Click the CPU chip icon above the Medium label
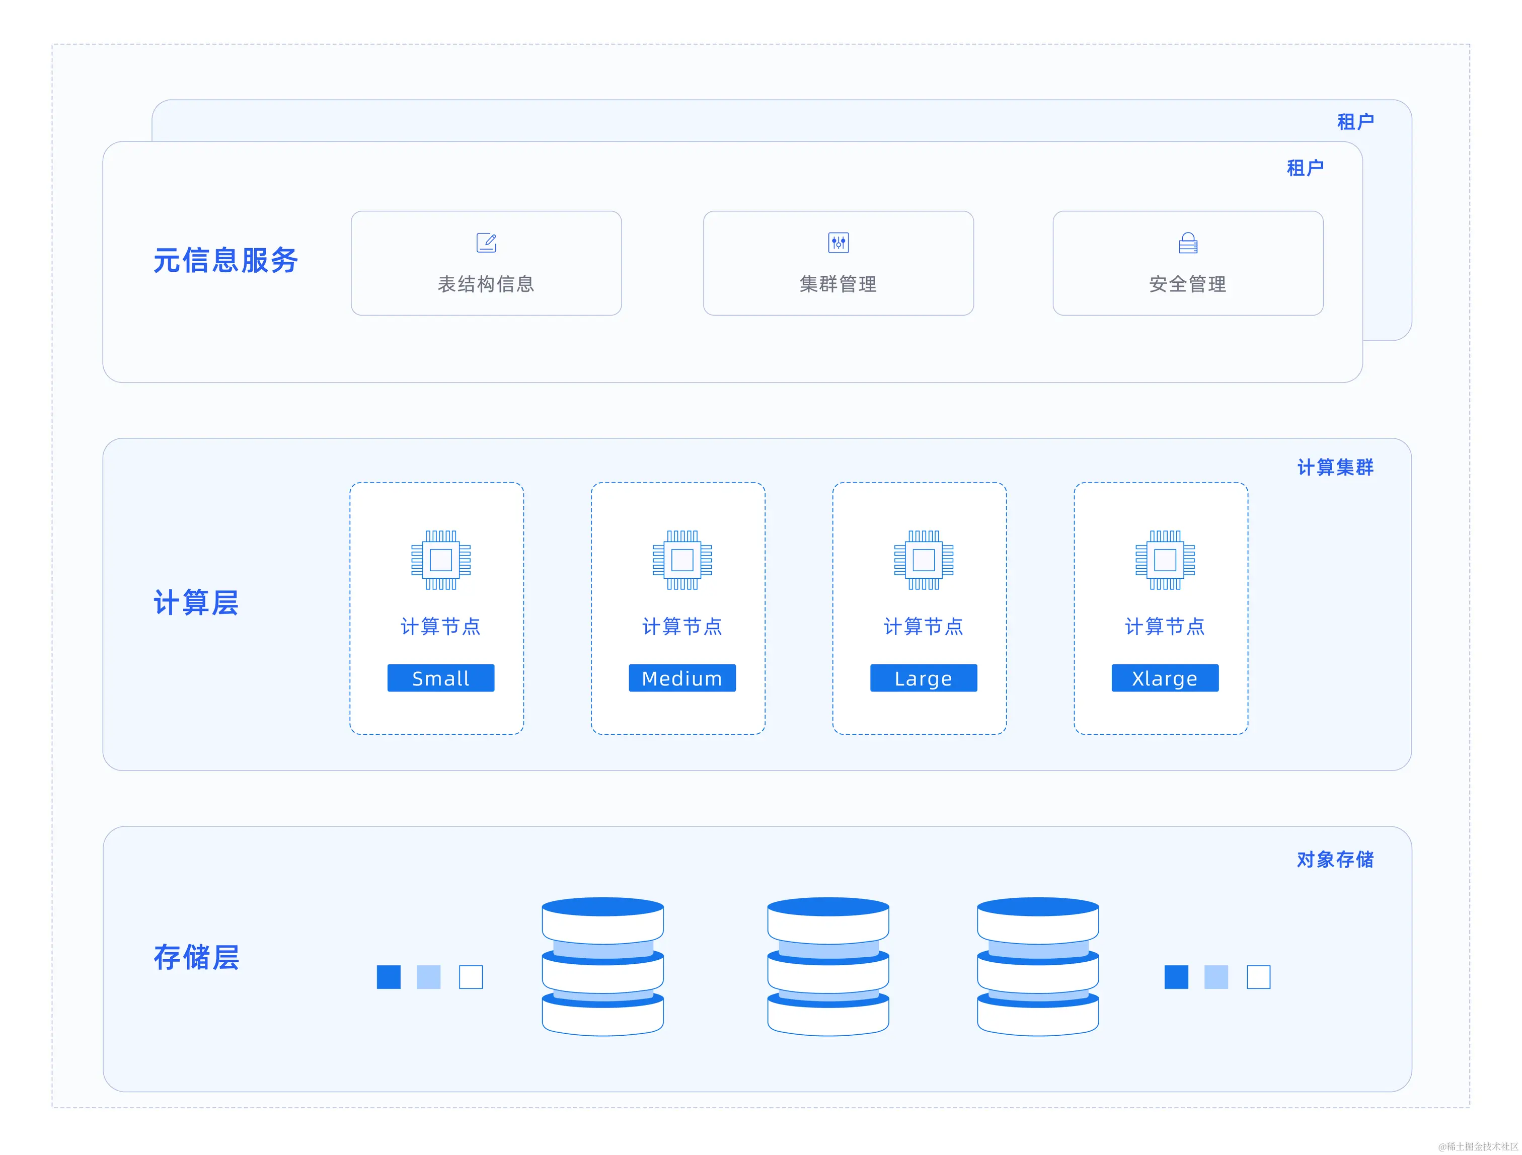Screen dimensions: 1522x1155 (x=682, y=560)
